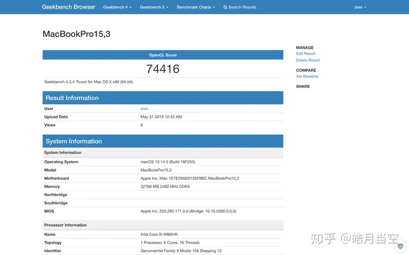Click the Set Baseline link
Image resolution: width=409 pixels, height=255 pixels.
click(307, 76)
